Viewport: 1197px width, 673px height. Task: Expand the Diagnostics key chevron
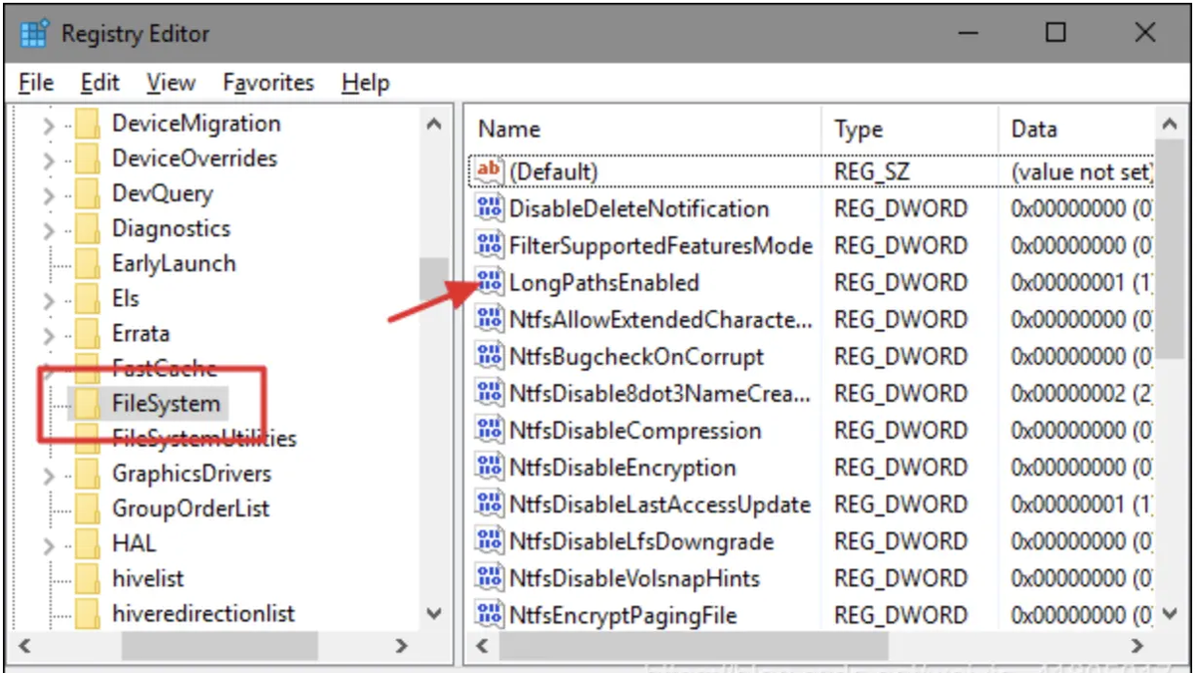coord(48,229)
